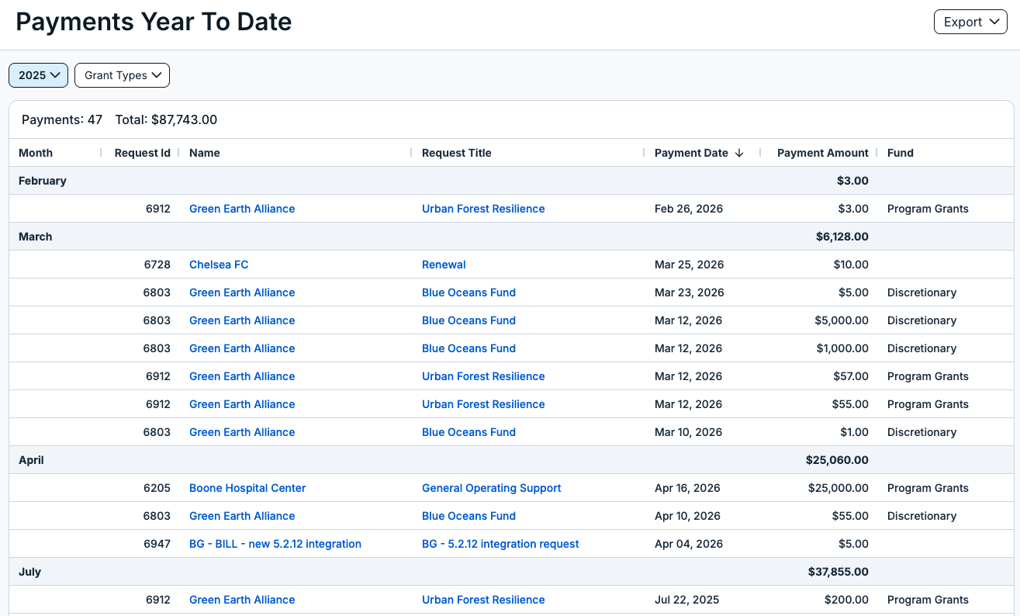Click the Apr 04, 2026 payment date
The width and height of the screenshot is (1020, 616).
tap(687, 544)
